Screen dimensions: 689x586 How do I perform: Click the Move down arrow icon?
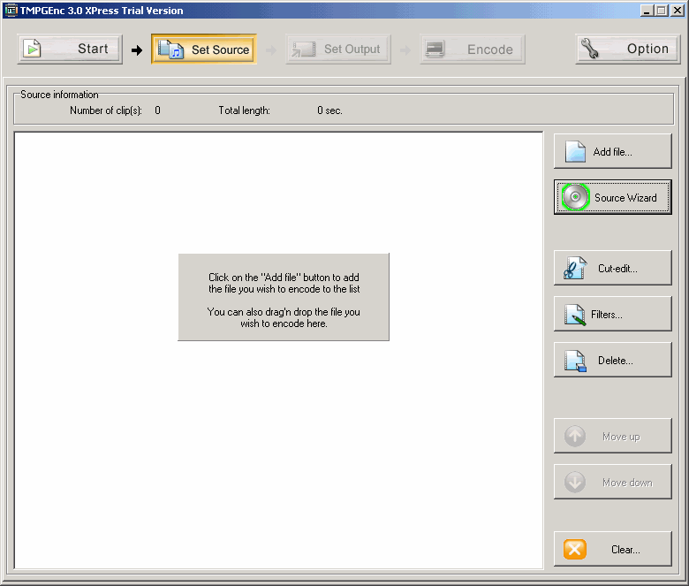575,483
